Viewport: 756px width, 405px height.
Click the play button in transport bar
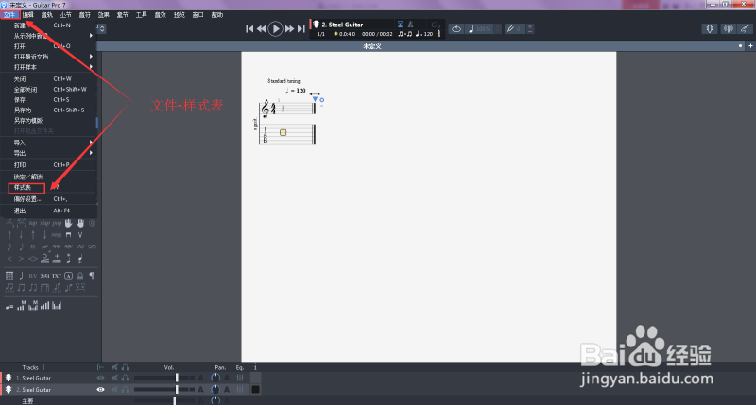point(275,29)
